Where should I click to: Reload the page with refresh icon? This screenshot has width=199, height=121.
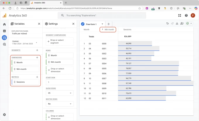pos(10,8)
